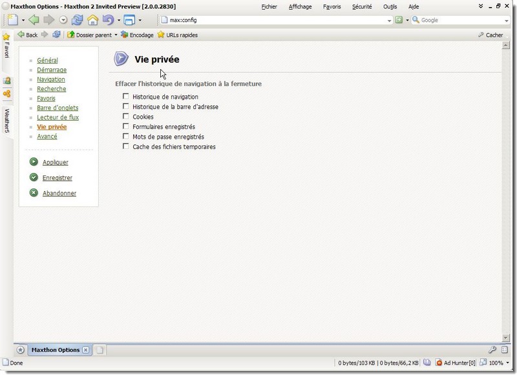The height and width of the screenshot is (375, 517).
Task: Open the Outils menu
Action: tap(390, 6)
